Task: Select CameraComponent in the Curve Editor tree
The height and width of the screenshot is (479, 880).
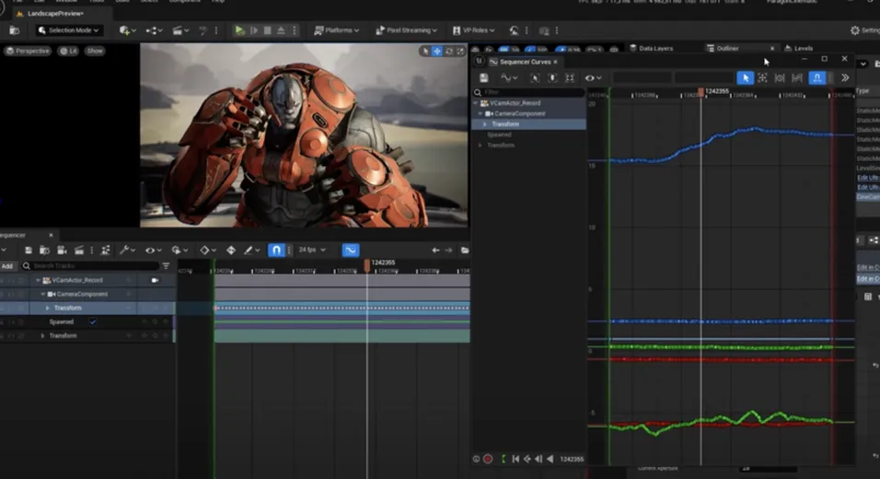Action: click(x=520, y=113)
